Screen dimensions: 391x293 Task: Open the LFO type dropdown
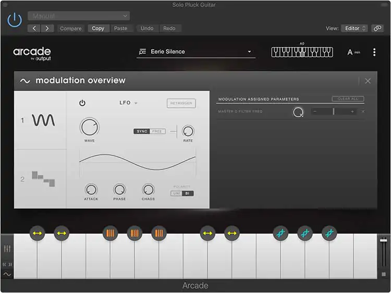click(128, 103)
